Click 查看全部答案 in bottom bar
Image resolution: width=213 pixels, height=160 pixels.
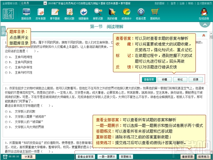click(85, 157)
